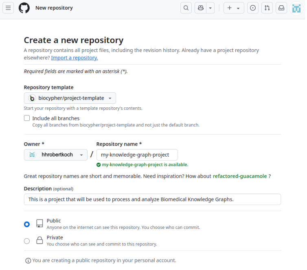Open the pull requests icon
307x270 pixels.
267,8
